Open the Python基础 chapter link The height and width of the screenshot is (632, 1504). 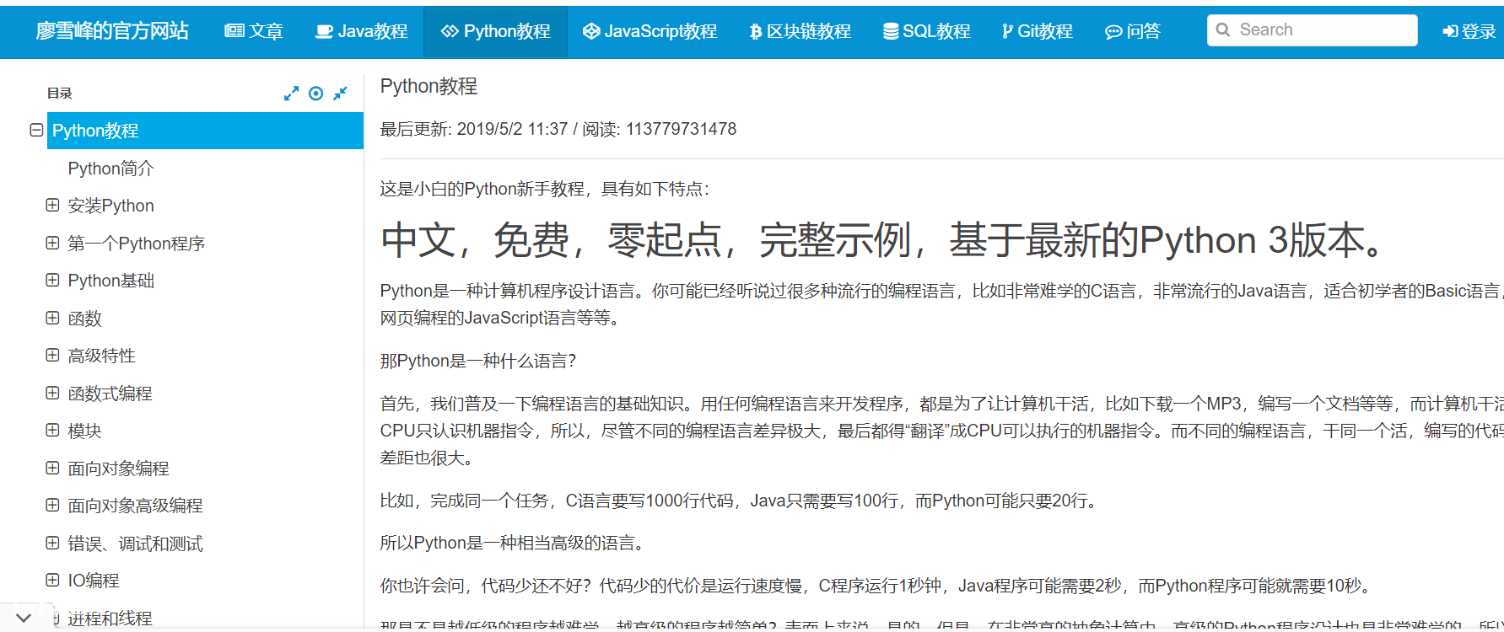111,281
